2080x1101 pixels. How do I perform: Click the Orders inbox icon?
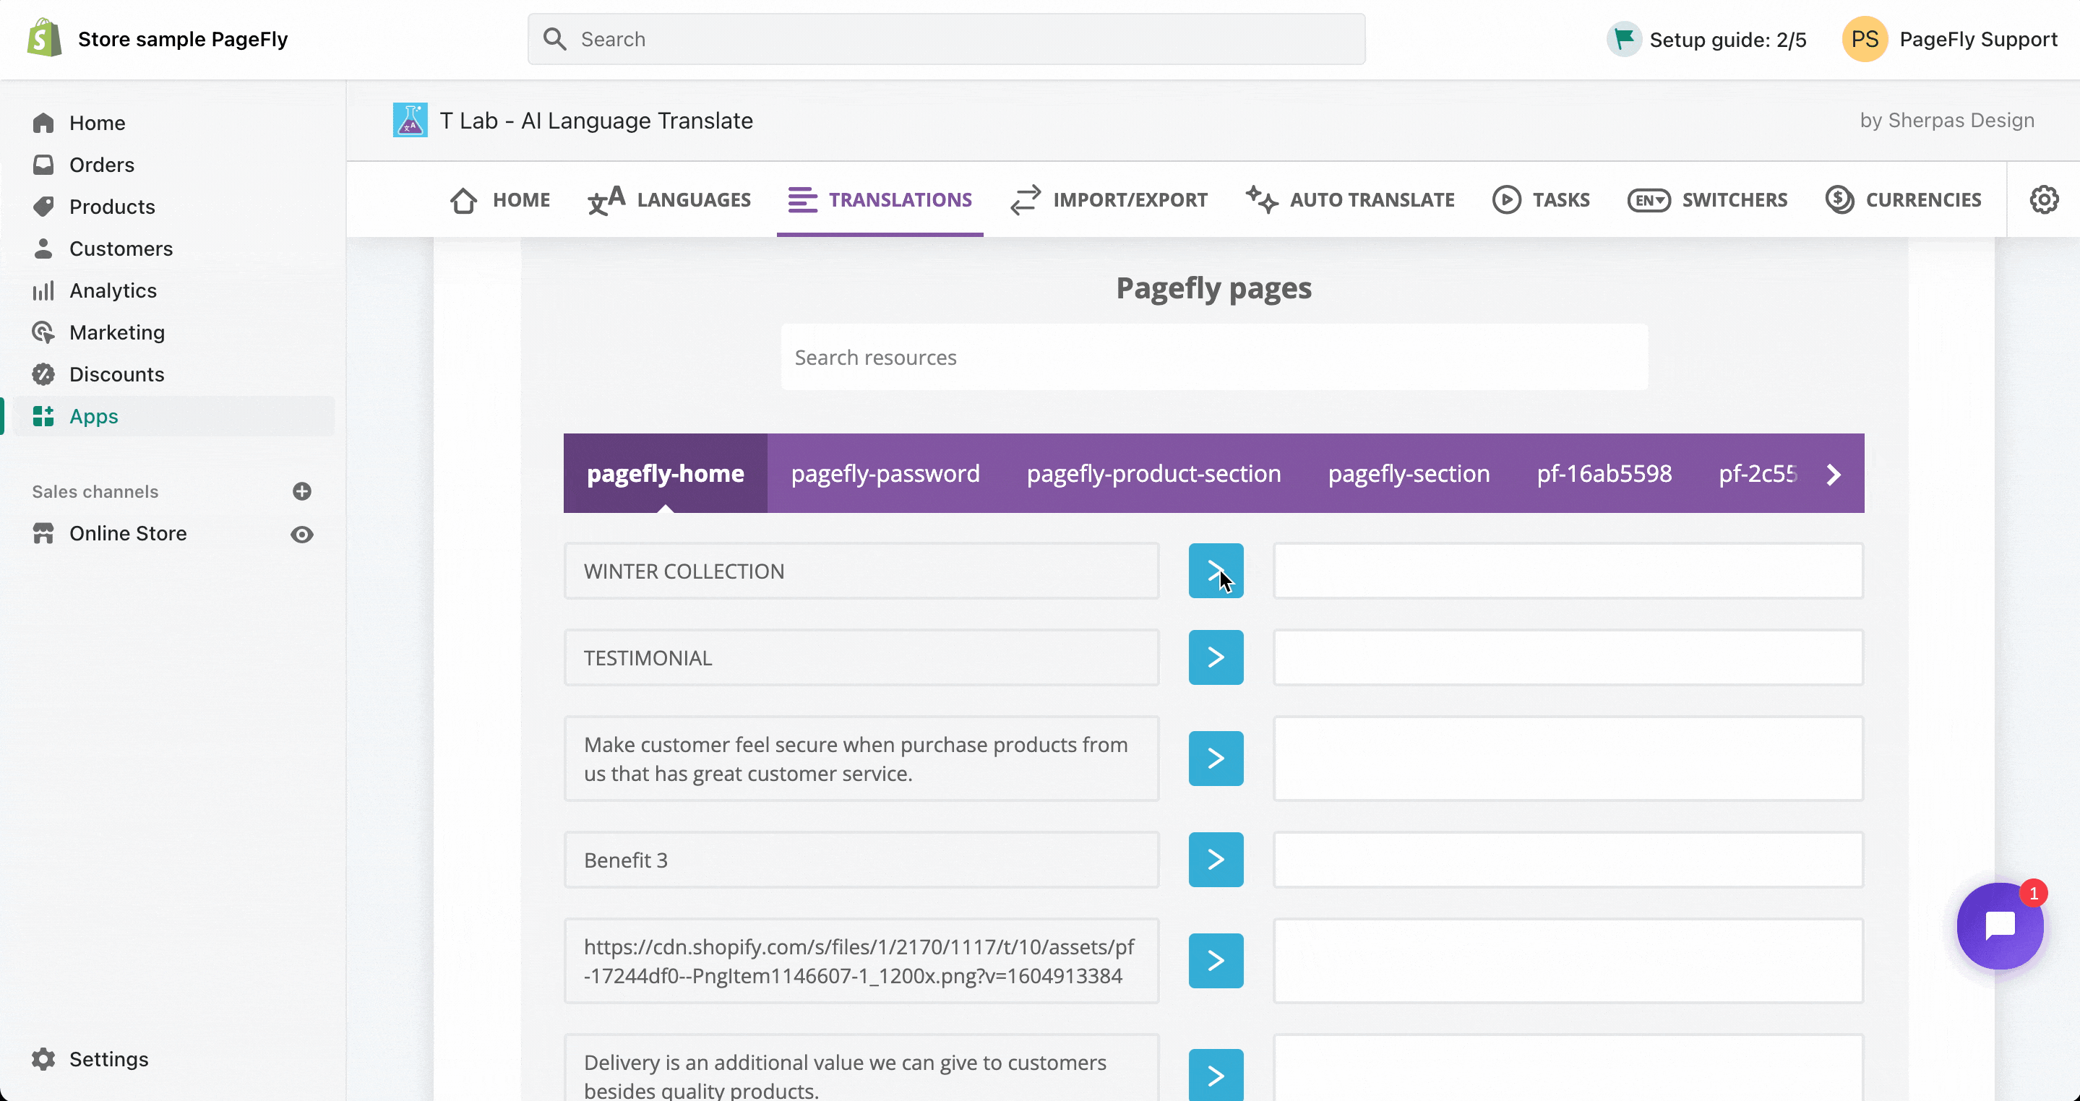tap(43, 165)
